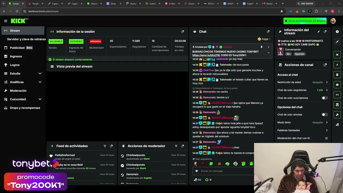Open a new browser tab
The image size is (343, 193).
coord(283,4)
